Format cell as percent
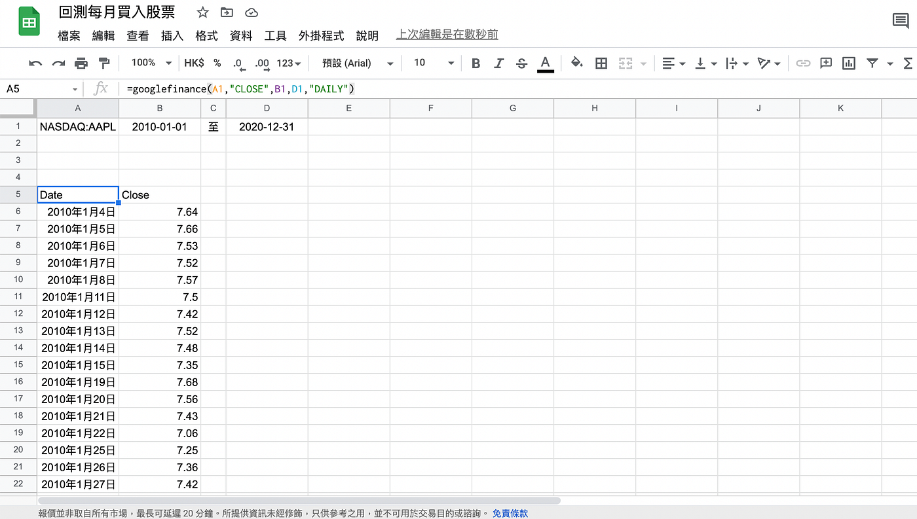The height and width of the screenshot is (519, 917). click(217, 63)
